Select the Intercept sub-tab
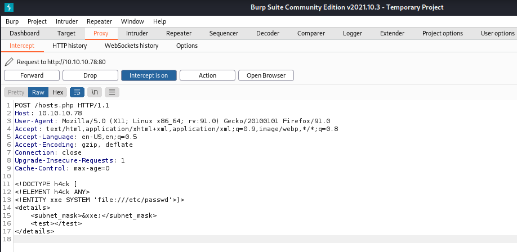 [22, 46]
